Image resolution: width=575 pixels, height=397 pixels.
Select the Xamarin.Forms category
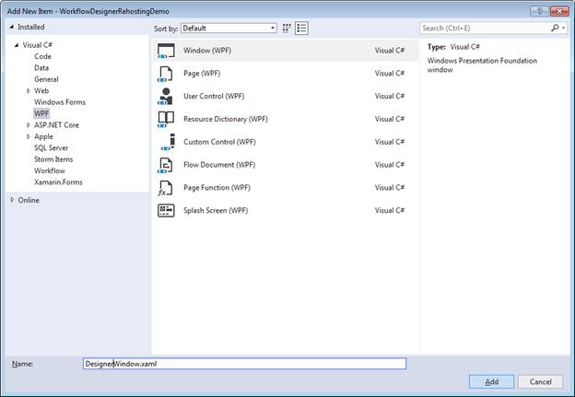pyautogui.click(x=58, y=181)
